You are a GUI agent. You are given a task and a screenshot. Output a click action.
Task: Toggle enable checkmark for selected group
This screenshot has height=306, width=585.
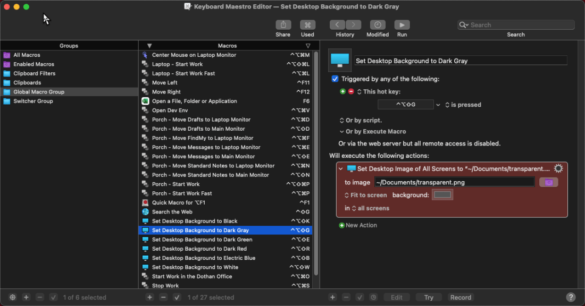[x=53, y=297]
